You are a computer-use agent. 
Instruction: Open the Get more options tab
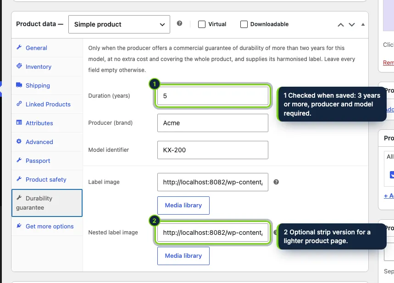tap(47, 226)
